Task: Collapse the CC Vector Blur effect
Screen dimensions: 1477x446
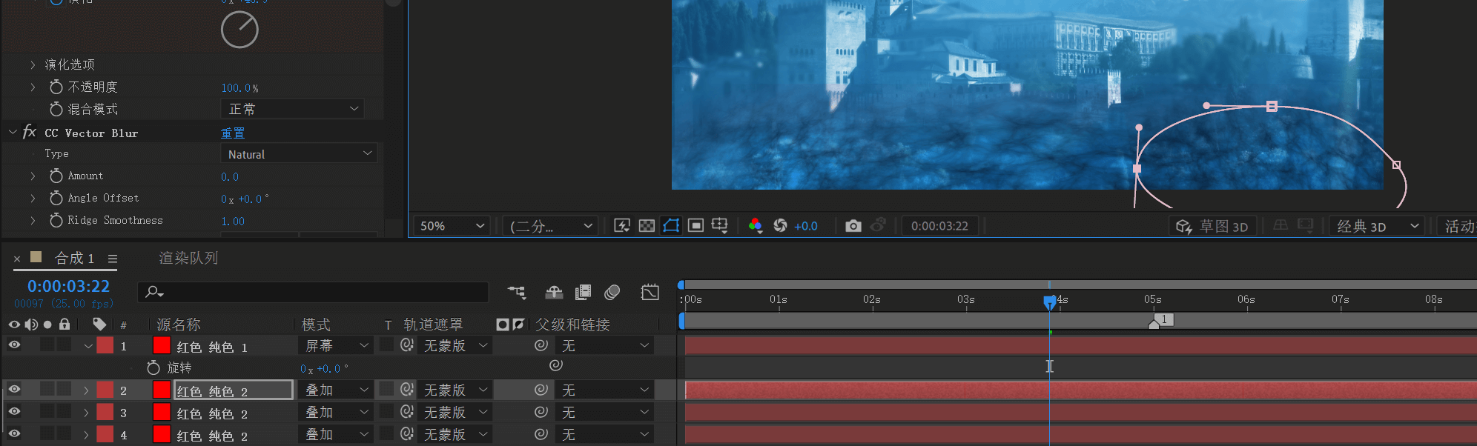Action: 13,132
